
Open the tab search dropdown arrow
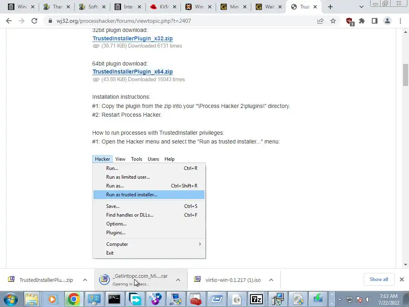[361, 7]
